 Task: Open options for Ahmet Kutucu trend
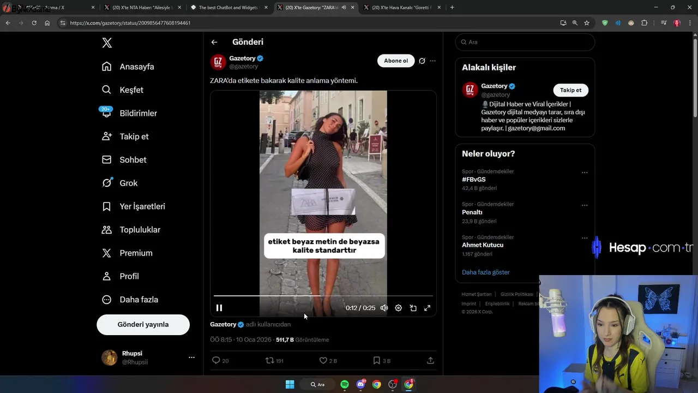[585, 238]
